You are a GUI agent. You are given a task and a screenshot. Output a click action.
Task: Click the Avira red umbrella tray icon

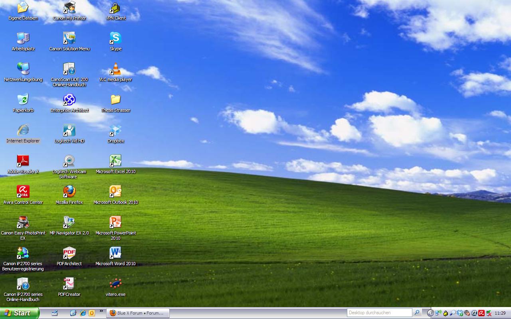click(481, 313)
